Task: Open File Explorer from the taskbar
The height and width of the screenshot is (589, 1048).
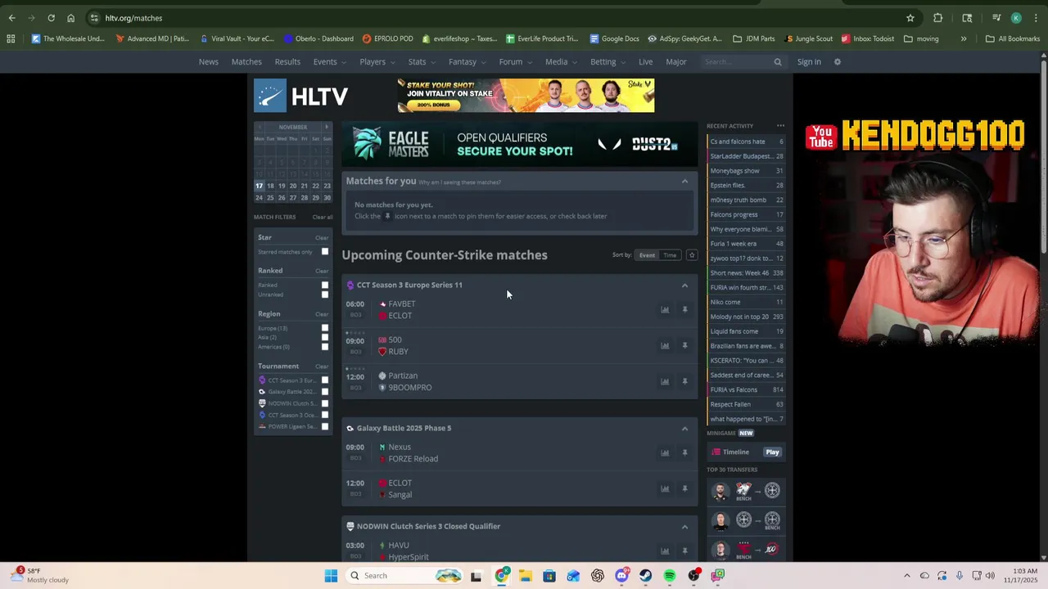Action: [525, 576]
